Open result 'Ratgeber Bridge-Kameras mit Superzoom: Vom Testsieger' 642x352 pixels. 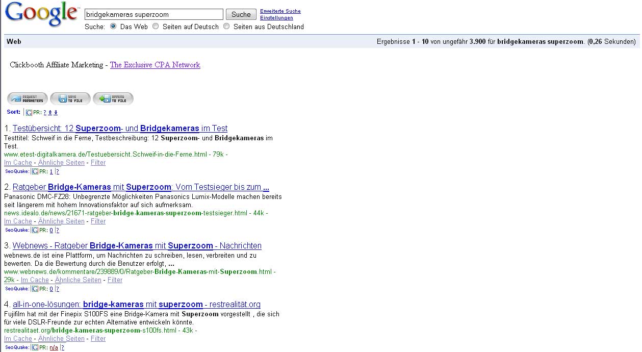click(141, 187)
